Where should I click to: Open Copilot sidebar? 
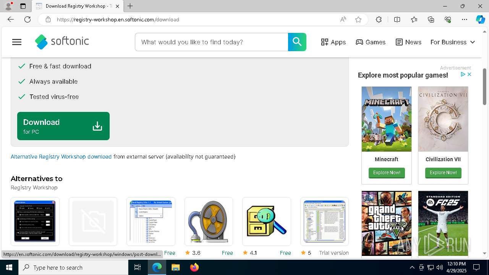pyautogui.click(x=480, y=19)
